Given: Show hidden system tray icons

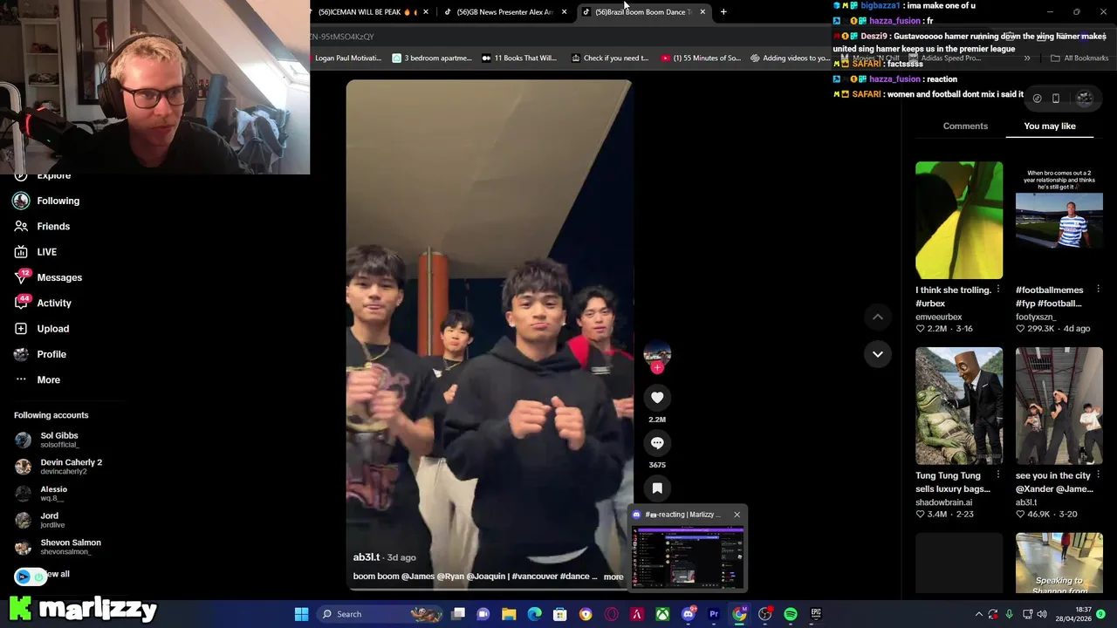Looking at the screenshot, I should [x=978, y=614].
